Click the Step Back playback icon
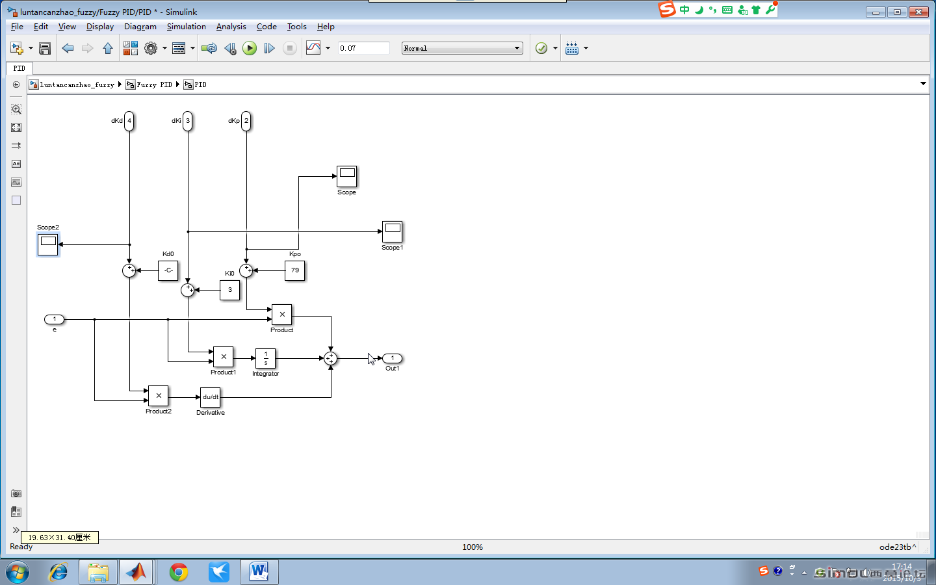 tap(230, 48)
